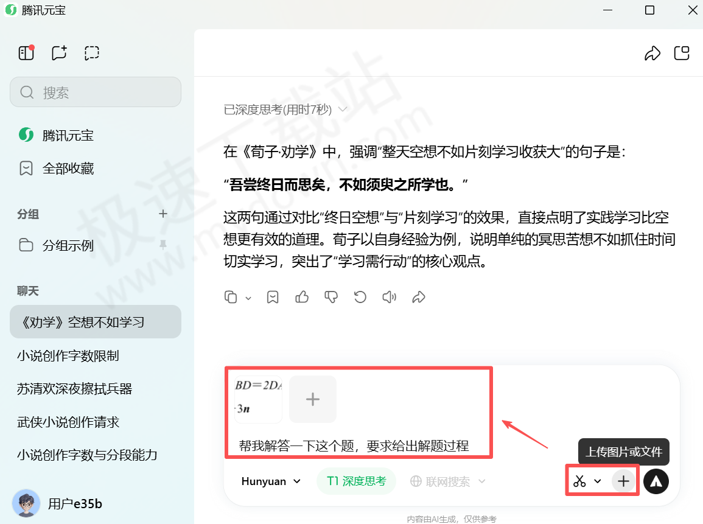Regenerate the AI answer
Screen dimensions: 703x524
pyautogui.click(x=360, y=297)
